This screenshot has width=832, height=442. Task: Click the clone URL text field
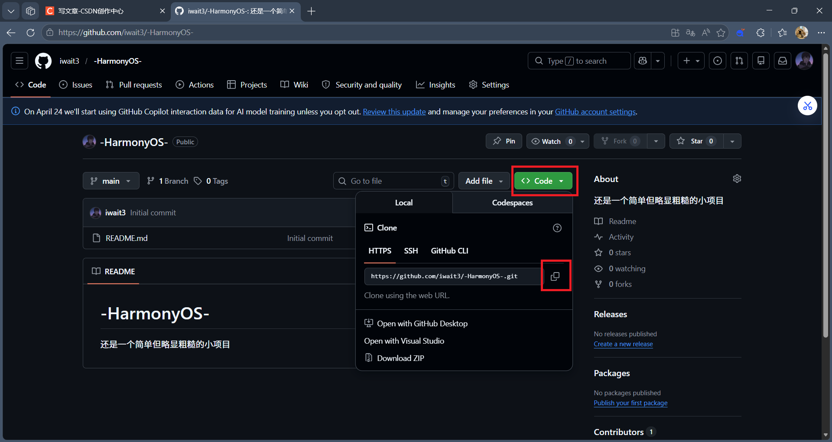tap(453, 276)
